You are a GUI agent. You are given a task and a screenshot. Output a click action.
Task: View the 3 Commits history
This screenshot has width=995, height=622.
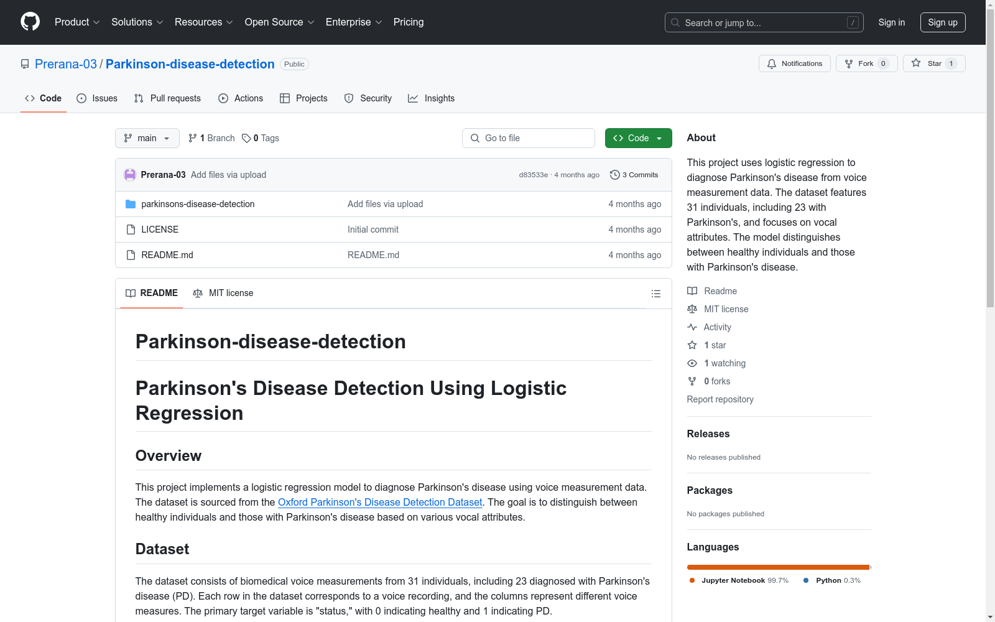tap(634, 175)
